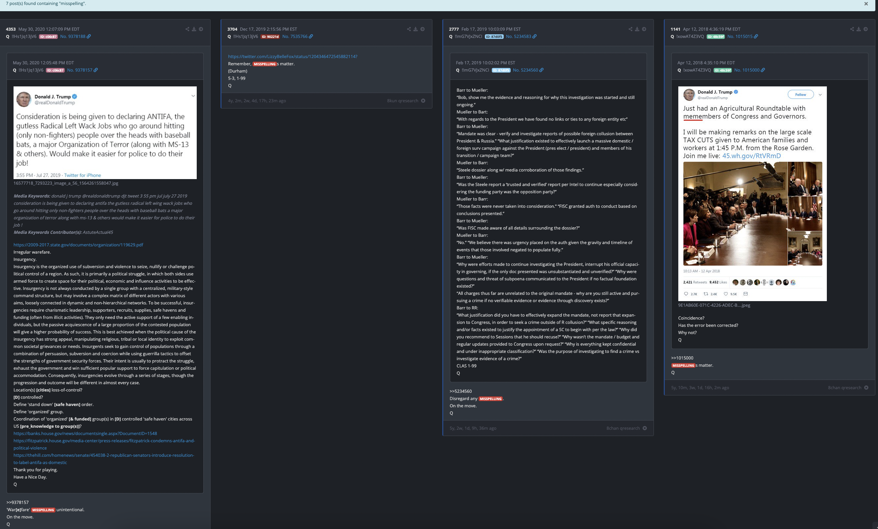Share post 1141
This screenshot has height=529, width=878.
click(852, 29)
